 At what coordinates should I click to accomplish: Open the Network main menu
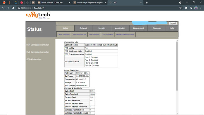pyautogui.click(x=84, y=28)
